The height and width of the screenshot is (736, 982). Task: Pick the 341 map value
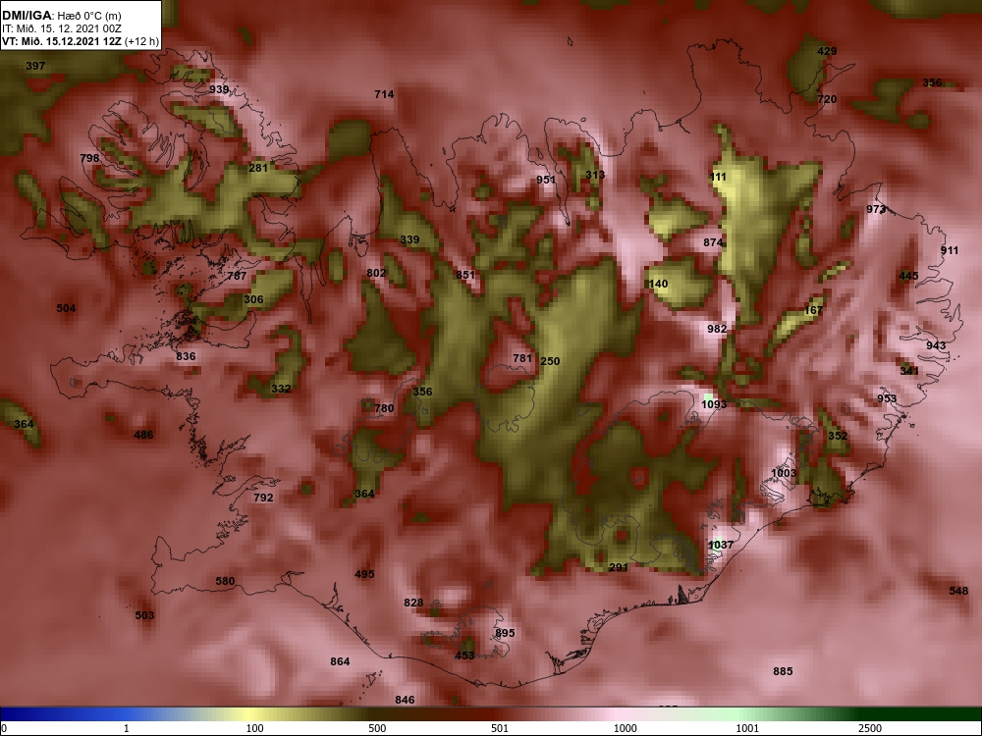pyautogui.click(x=909, y=371)
